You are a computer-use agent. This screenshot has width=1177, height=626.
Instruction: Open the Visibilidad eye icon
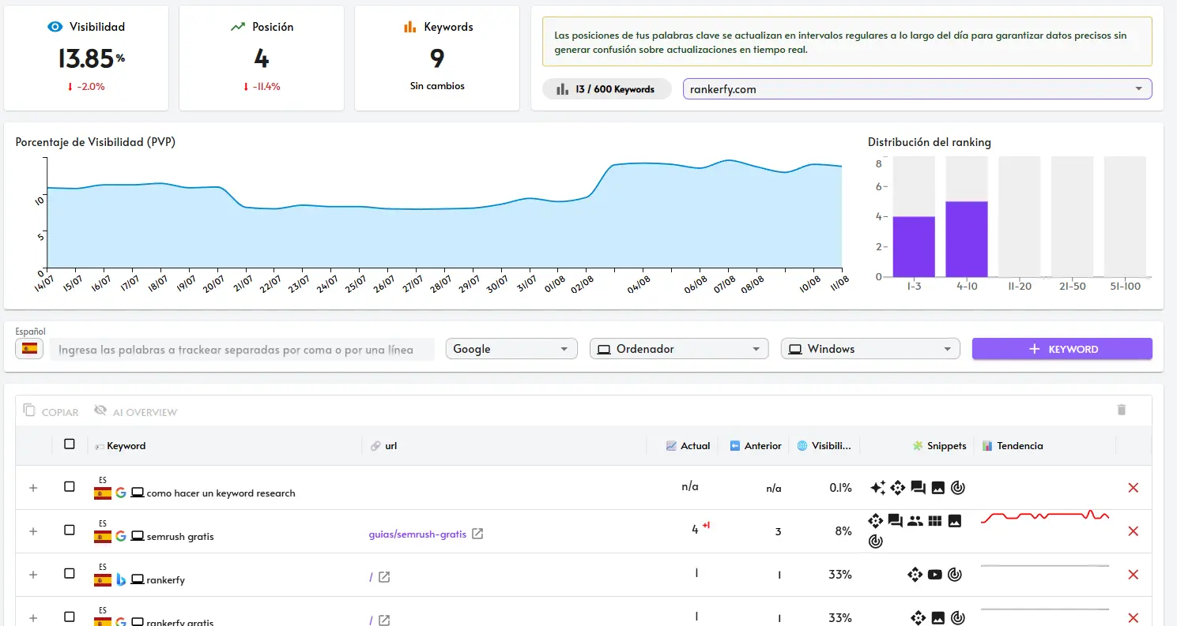[55, 27]
